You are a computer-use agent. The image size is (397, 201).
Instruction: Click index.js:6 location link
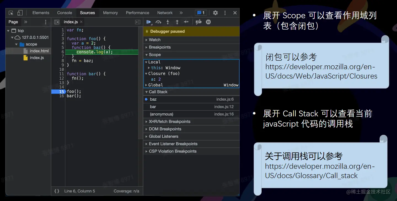[225, 99]
